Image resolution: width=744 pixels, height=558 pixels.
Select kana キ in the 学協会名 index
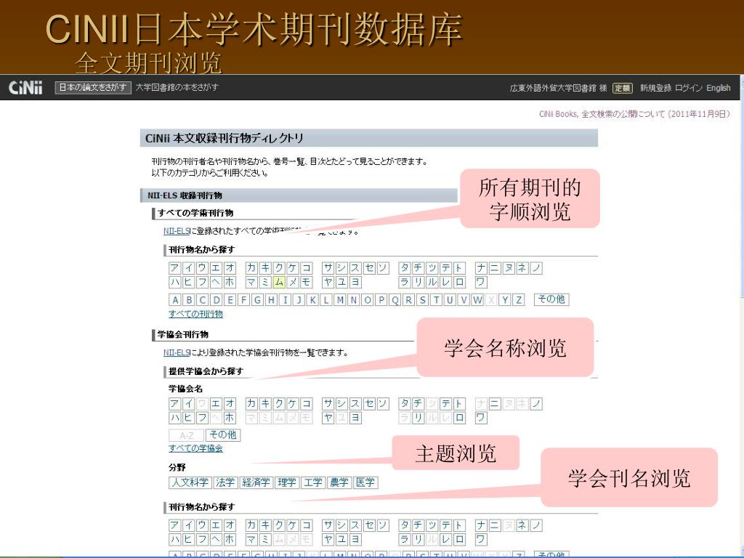tap(265, 404)
